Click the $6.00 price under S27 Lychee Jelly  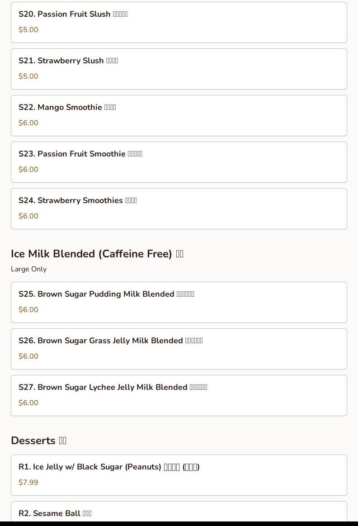coord(28,403)
